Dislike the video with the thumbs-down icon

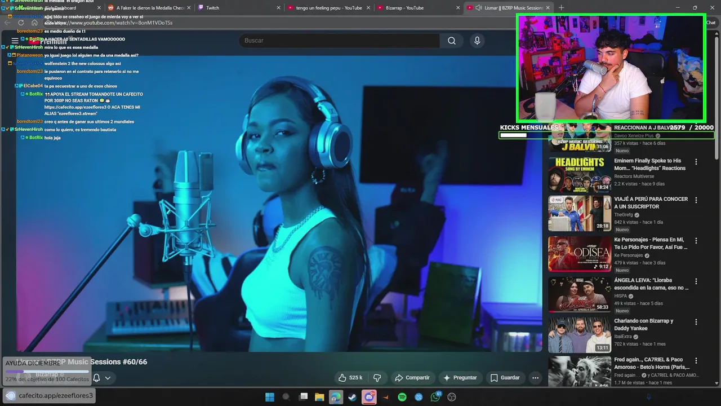click(377, 378)
